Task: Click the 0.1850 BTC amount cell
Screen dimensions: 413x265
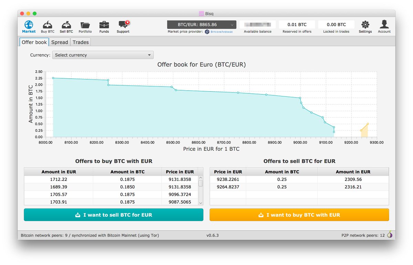Action: [x=127, y=187]
